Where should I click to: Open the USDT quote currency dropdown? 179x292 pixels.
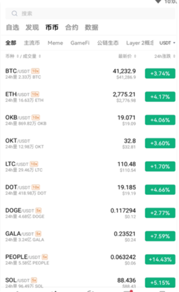click(167, 43)
